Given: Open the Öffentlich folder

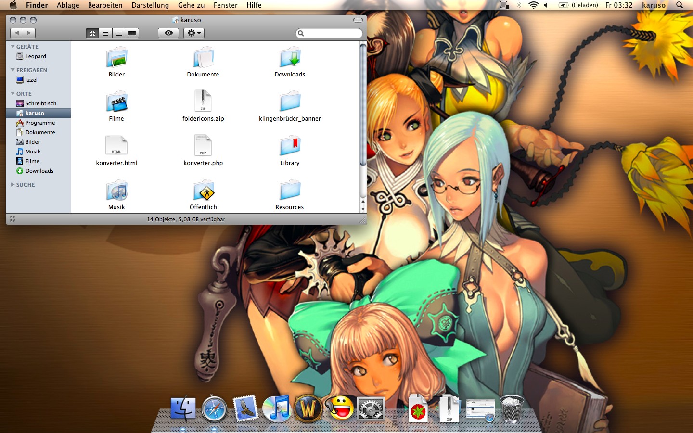Looking at the screenshot, I should click(203, 191).
